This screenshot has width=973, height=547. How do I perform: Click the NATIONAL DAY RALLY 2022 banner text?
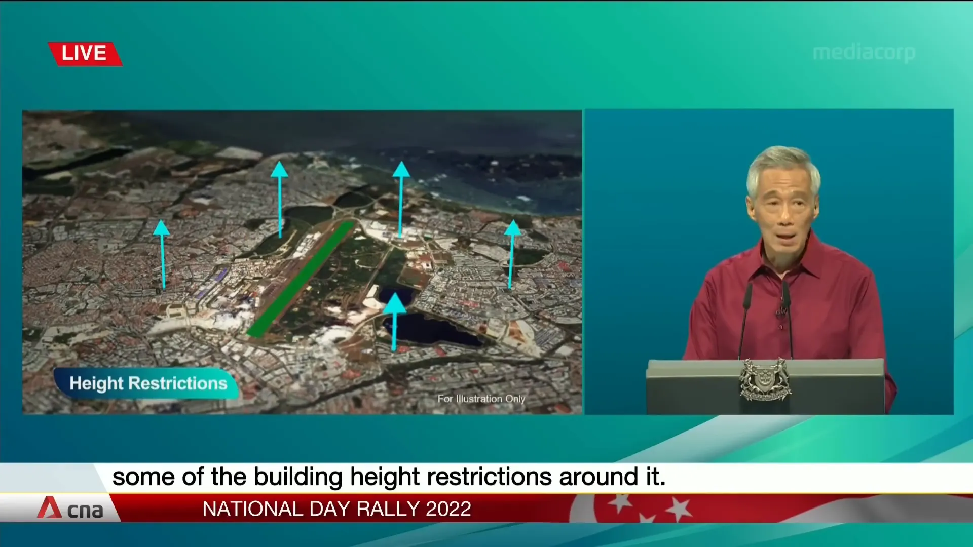(336, 509)
